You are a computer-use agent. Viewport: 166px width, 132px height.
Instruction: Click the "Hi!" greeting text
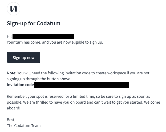pos(9,36)
